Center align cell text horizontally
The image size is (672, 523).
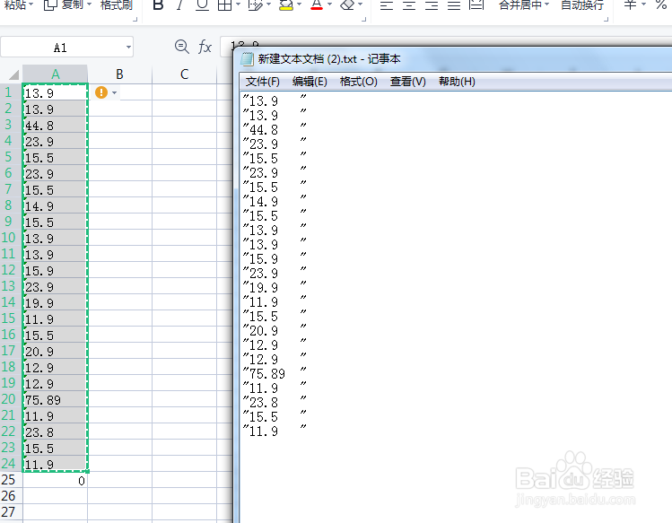click(x=409, y=5)
